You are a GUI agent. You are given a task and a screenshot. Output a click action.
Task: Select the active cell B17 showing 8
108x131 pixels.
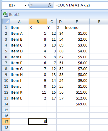click(38, 122)
